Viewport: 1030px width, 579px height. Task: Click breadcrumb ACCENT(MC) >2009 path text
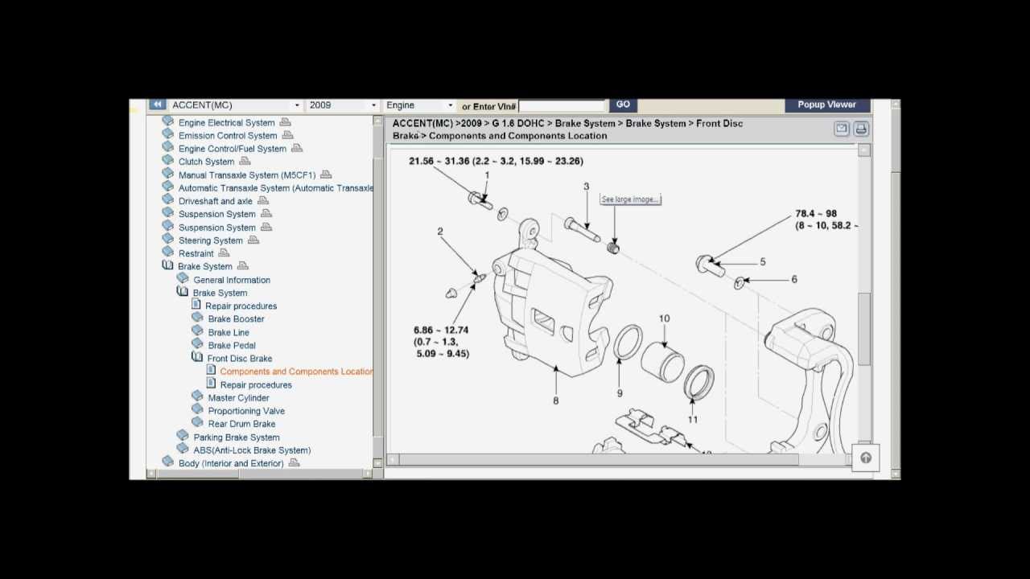point(436,124)
